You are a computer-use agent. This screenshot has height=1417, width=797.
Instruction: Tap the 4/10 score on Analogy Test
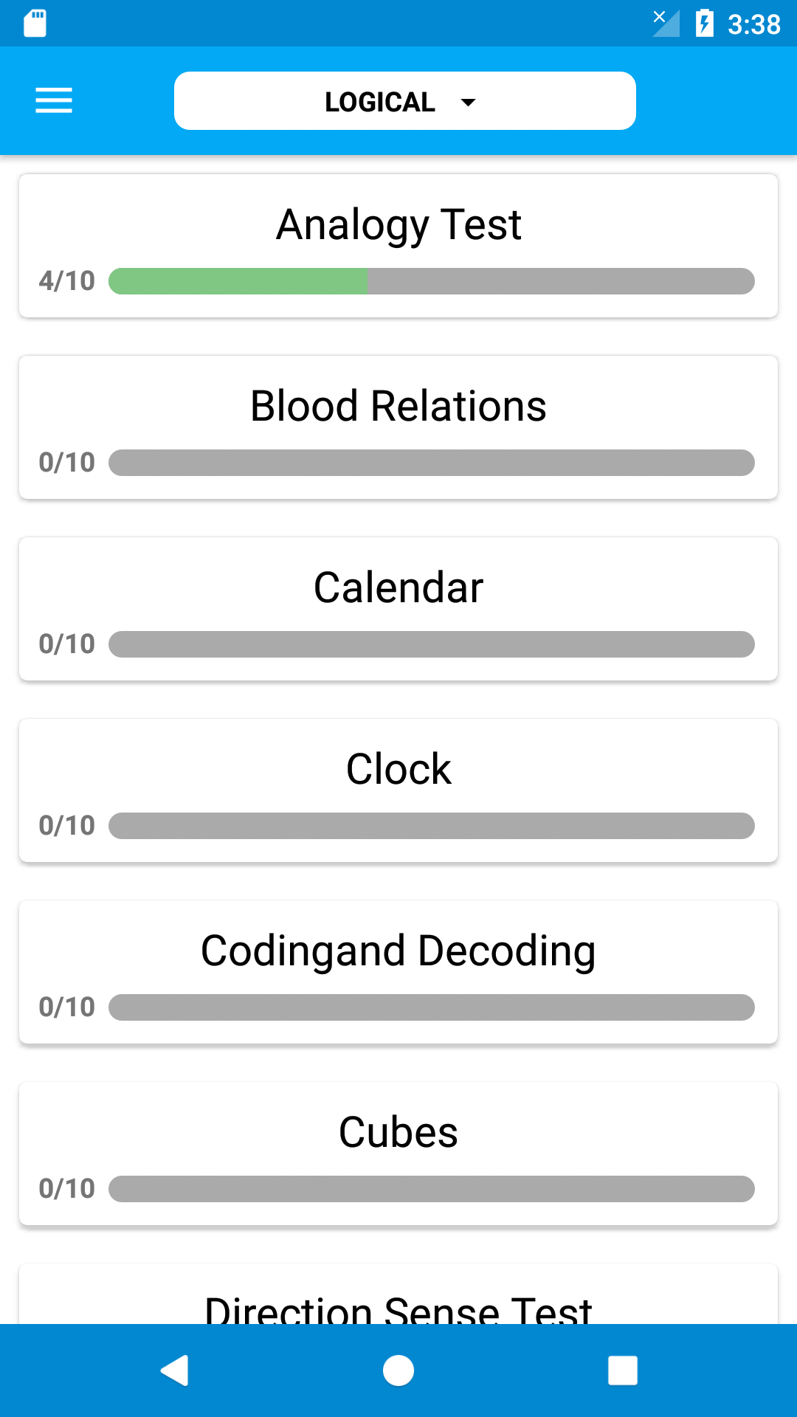point(67,281)
